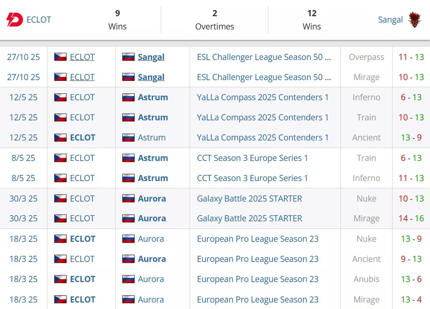Open Sangal team name link in header
The image size is (430, 309).
pos(390,20)
